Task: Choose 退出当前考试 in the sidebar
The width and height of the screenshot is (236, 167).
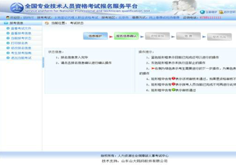Action: click(x=21, y=58)
